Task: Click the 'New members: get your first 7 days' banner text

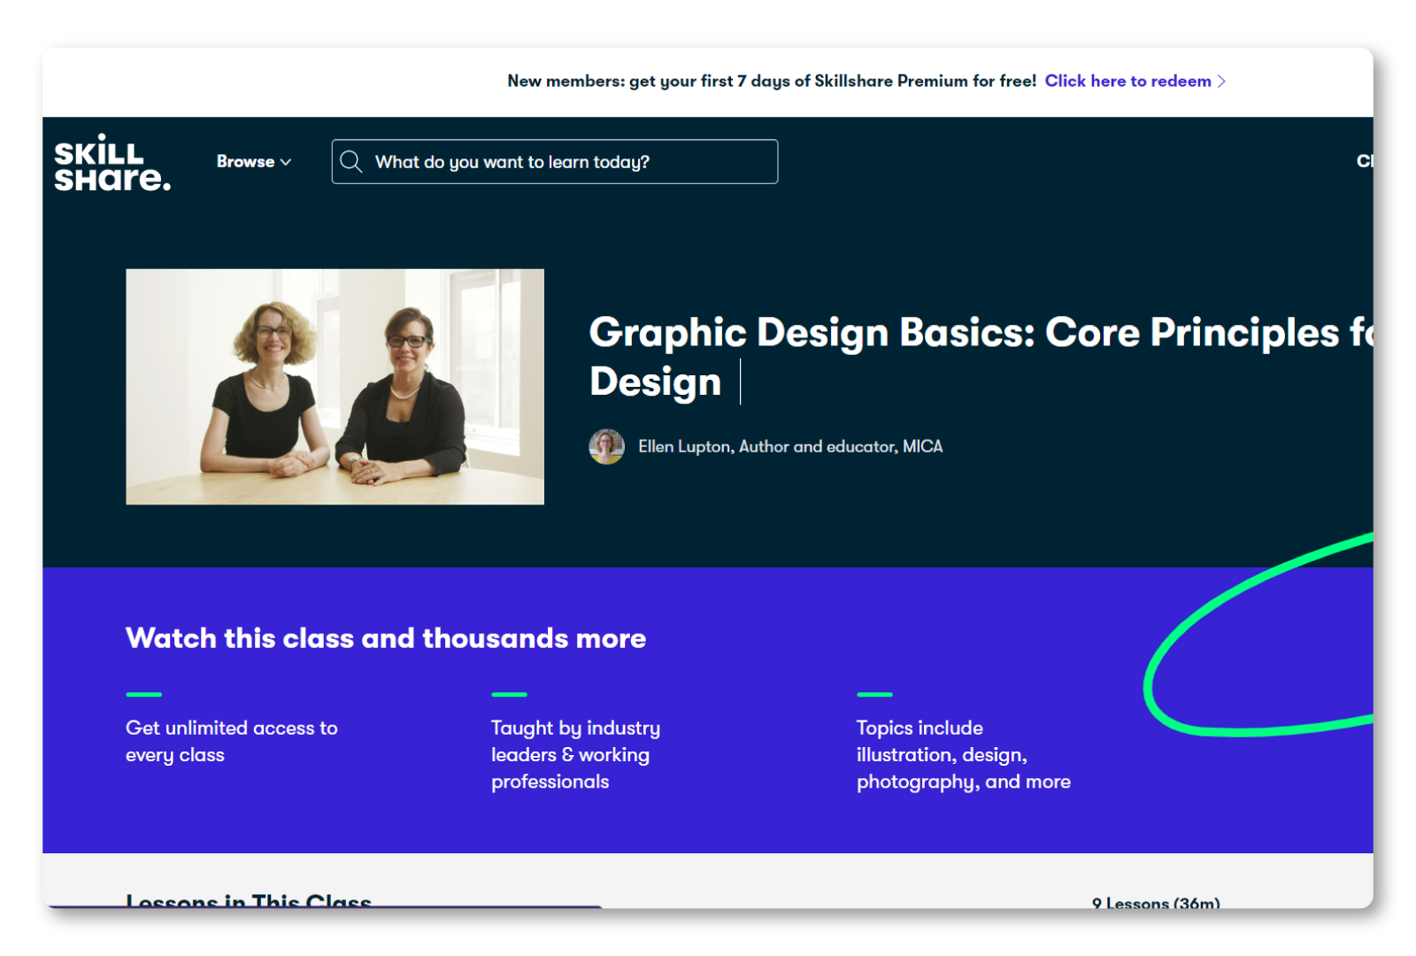Action: point(772,81)
